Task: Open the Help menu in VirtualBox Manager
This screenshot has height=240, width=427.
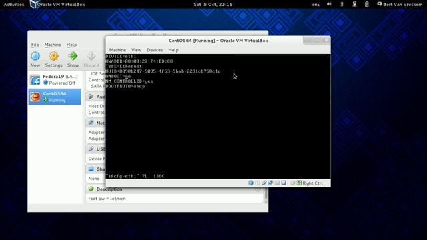Action: [71, 45]
